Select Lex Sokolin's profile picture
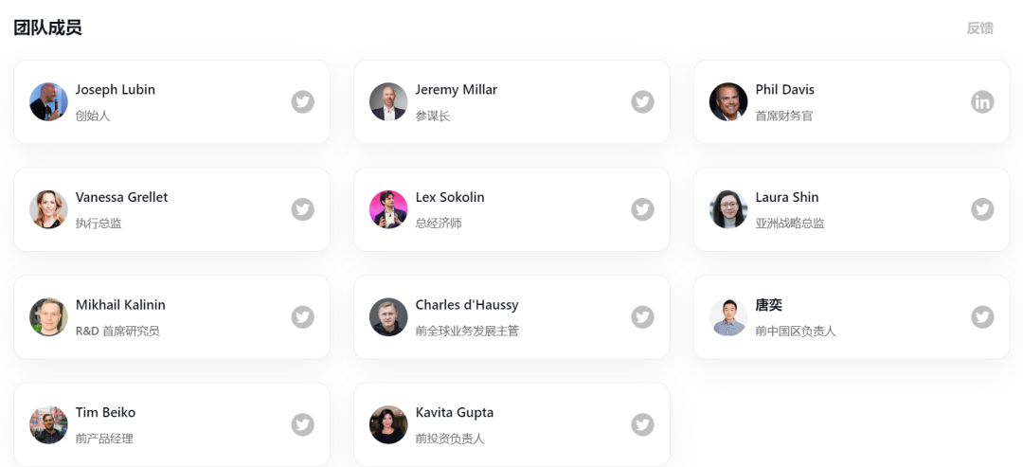 click(x=388, y=209)
